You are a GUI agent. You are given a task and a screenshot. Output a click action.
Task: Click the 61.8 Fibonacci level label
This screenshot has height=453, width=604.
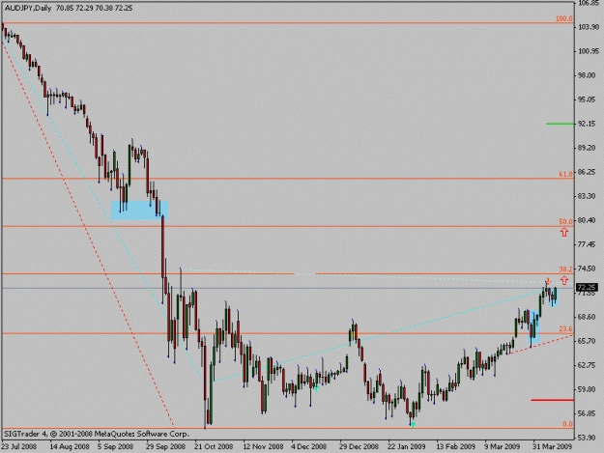click(x=566, y=174)
